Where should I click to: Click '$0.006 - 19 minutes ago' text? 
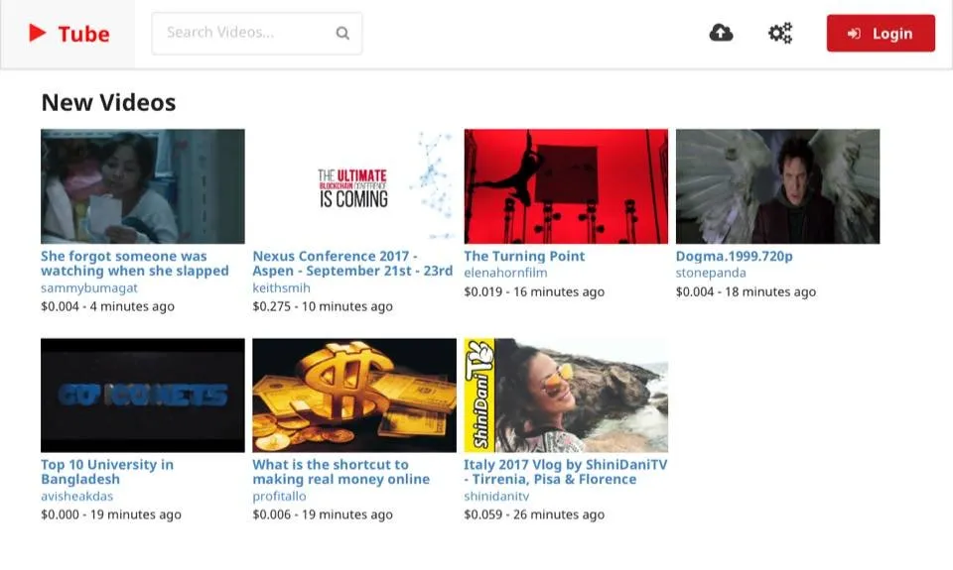click(323, 514)
